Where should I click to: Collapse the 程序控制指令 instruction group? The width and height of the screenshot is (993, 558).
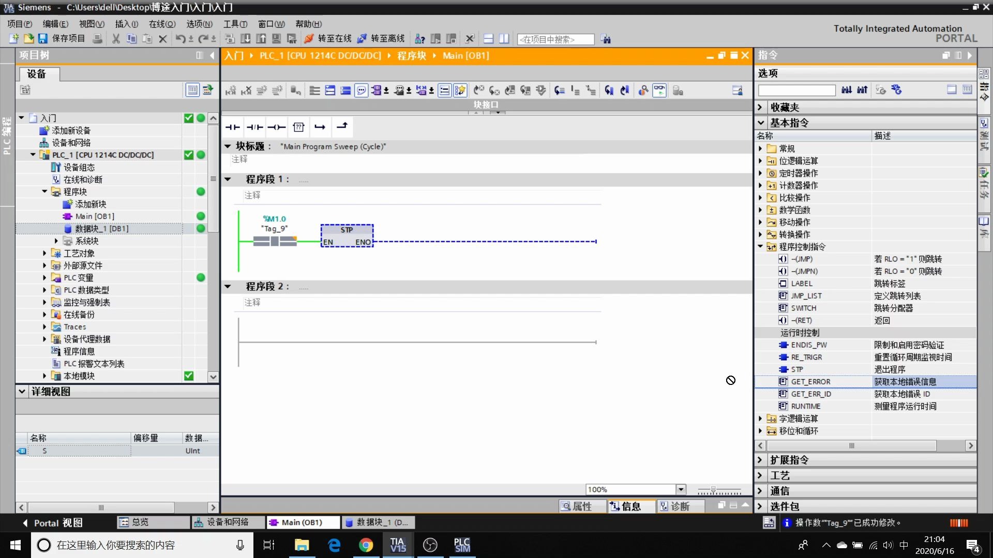click(x=760, y=246)
